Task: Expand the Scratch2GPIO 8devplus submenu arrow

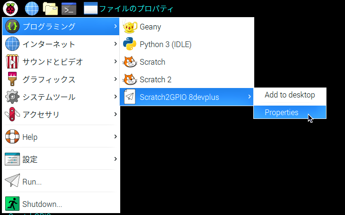Action: [249, 97]
